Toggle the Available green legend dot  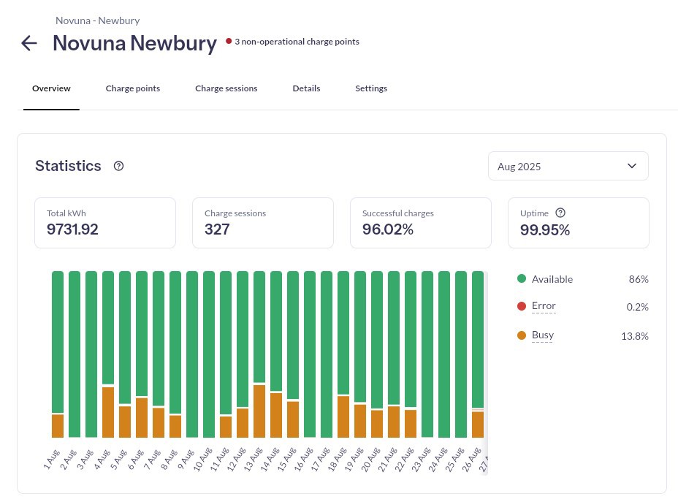pos(522,279)
